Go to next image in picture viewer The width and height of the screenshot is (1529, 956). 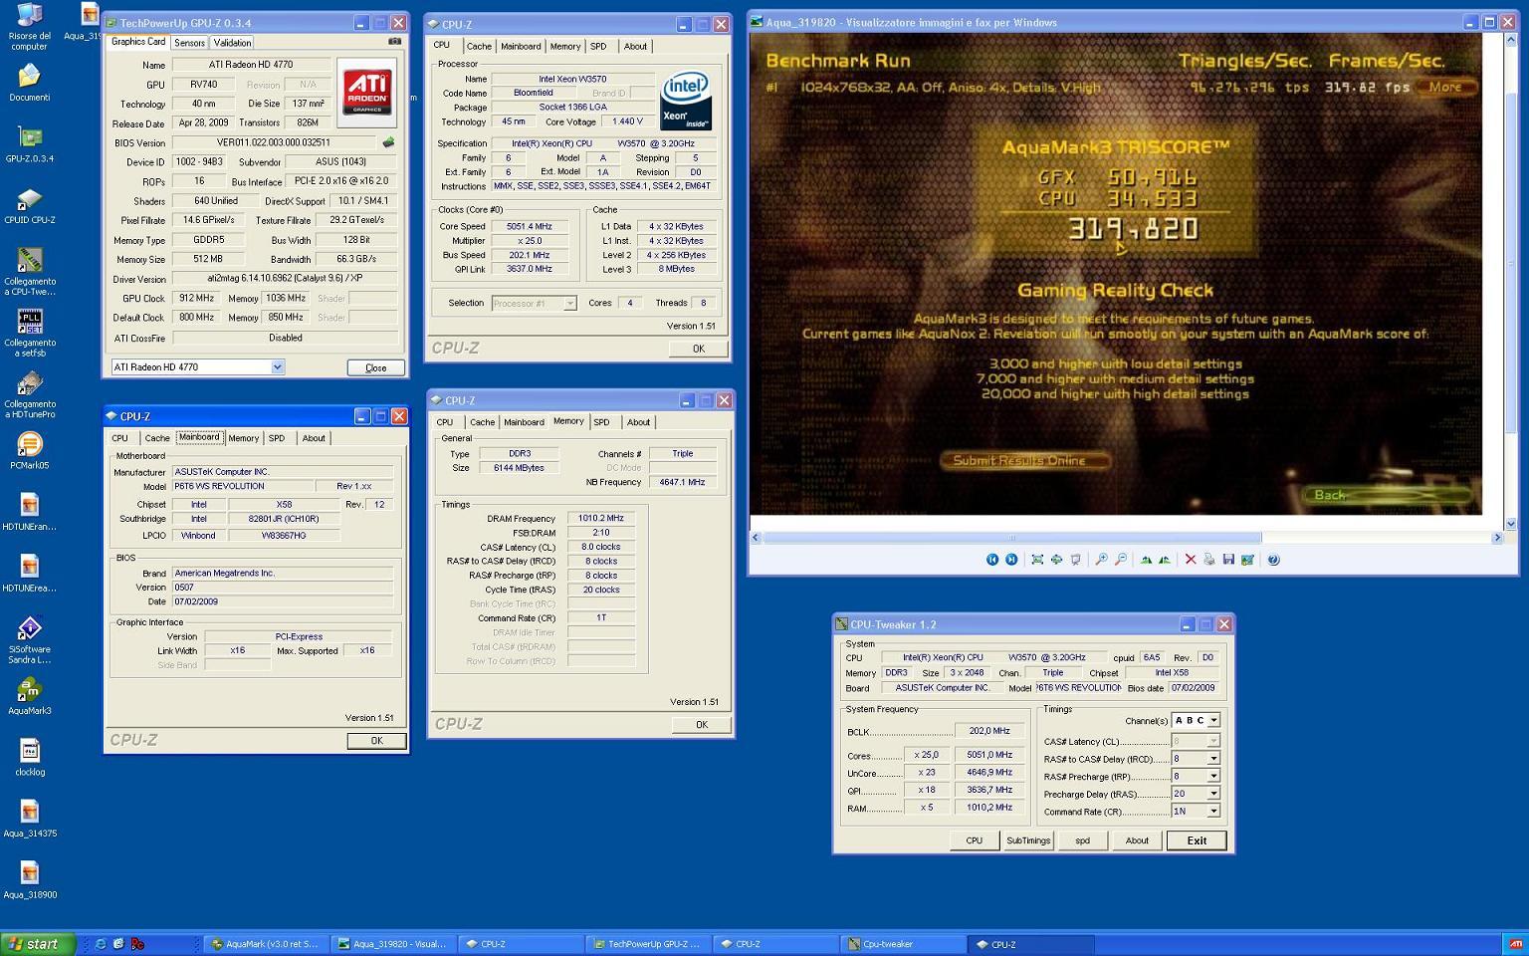pyautogui.click(x=1011, y=560)
